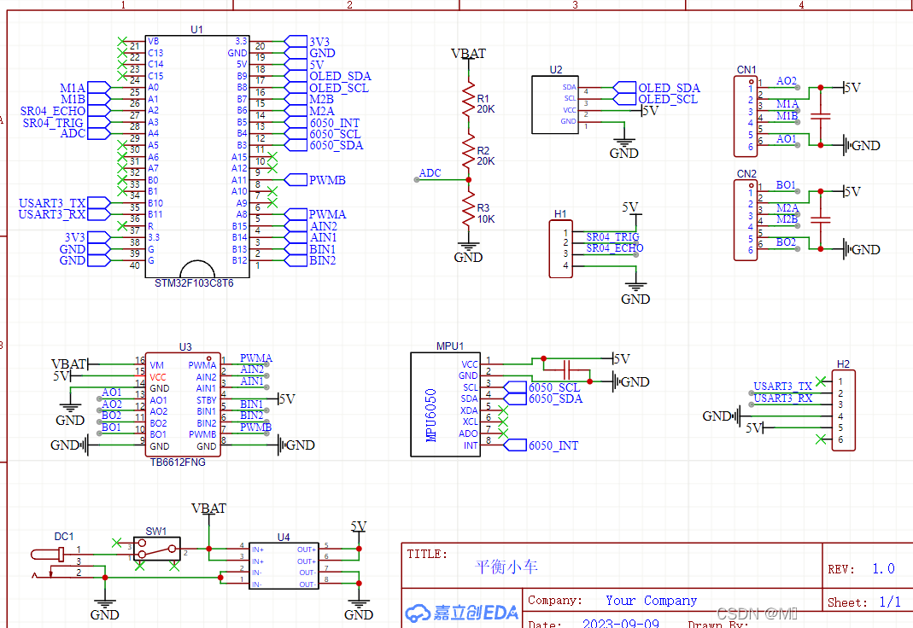
Task: Select the CN1 motor connector
Action: pyautogui.click(x=746, y=116)
